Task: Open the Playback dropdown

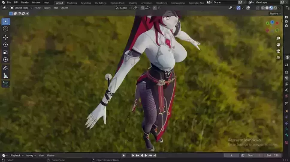Action: click(17, 155)
